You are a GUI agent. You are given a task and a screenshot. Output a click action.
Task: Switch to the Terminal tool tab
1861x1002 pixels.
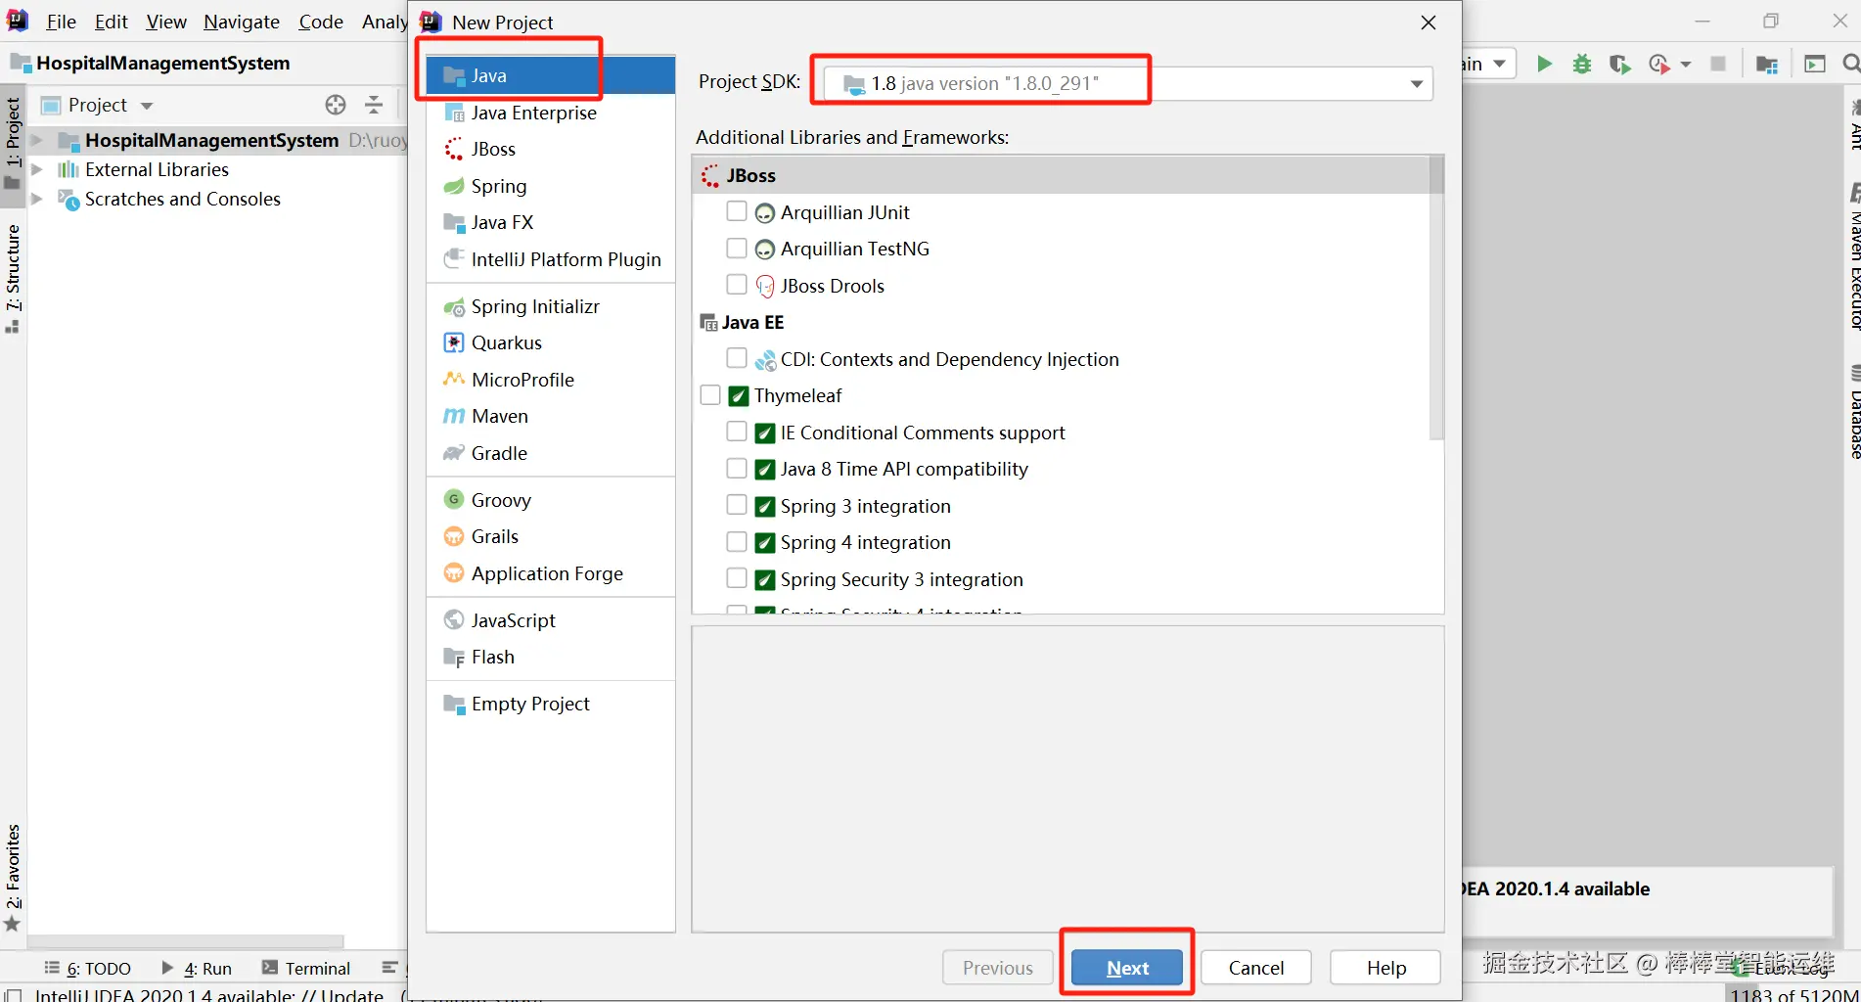306,968
